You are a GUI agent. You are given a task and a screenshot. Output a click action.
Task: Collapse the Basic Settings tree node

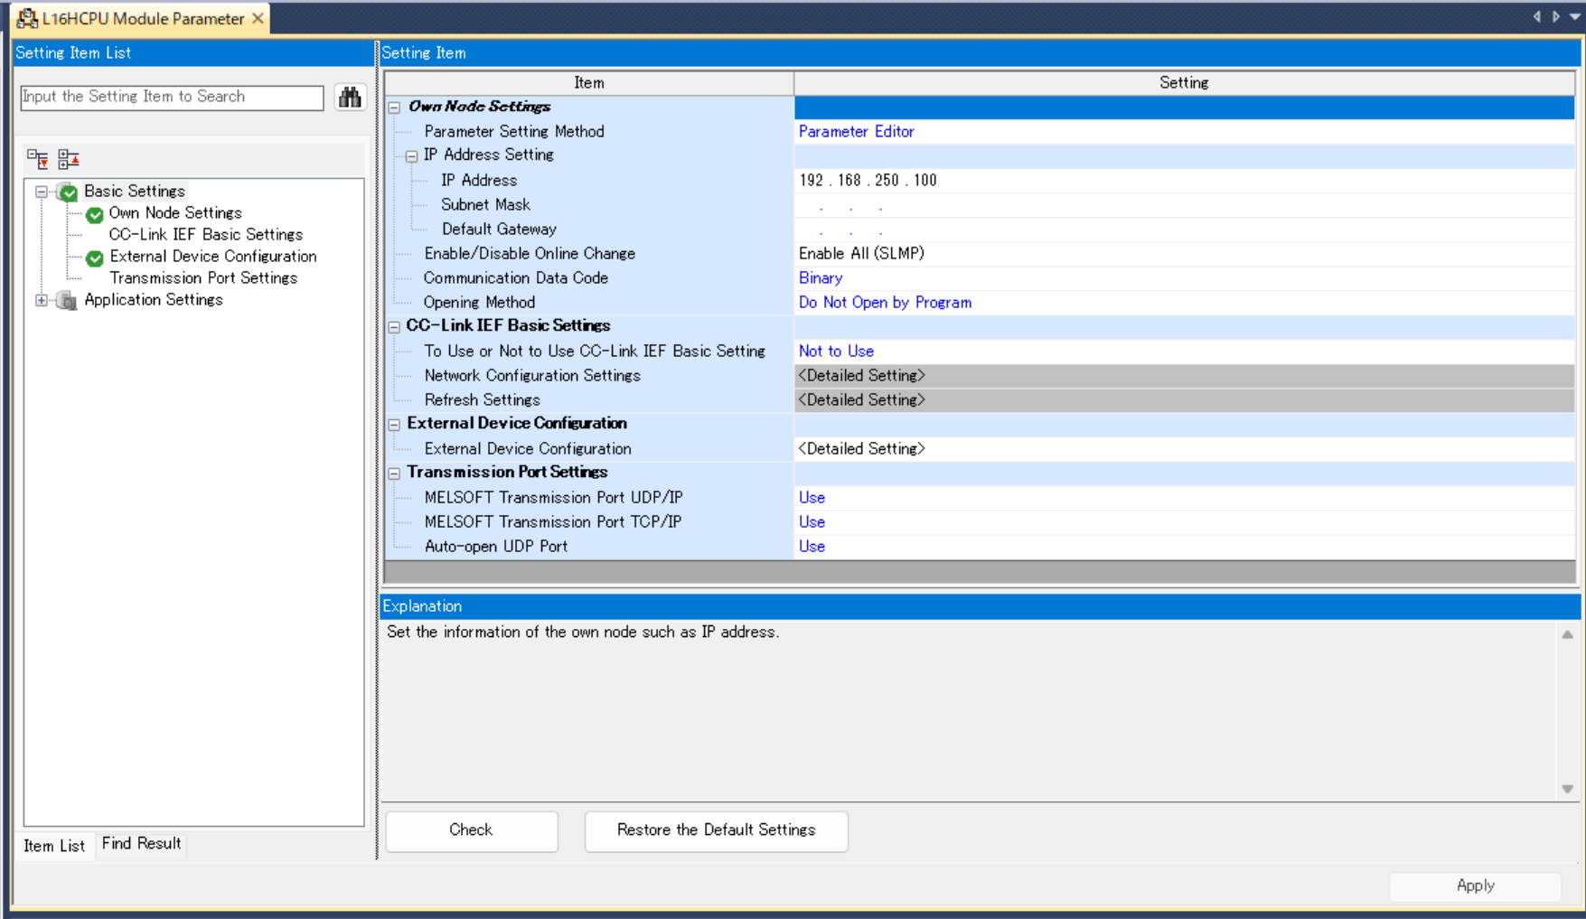tap(42, 192)
